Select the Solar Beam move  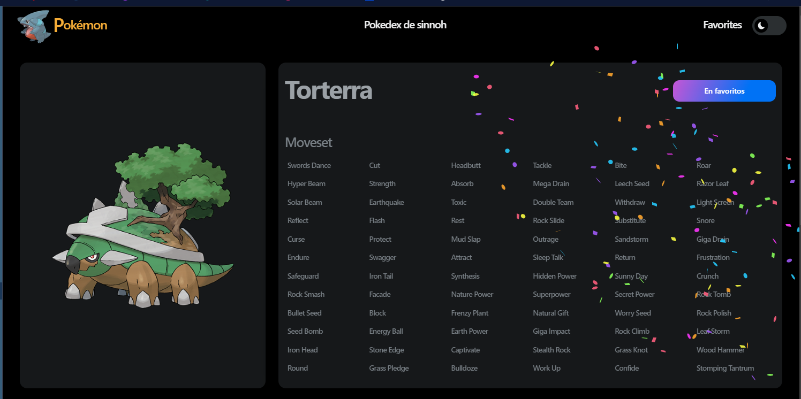[x=305, y=202]
